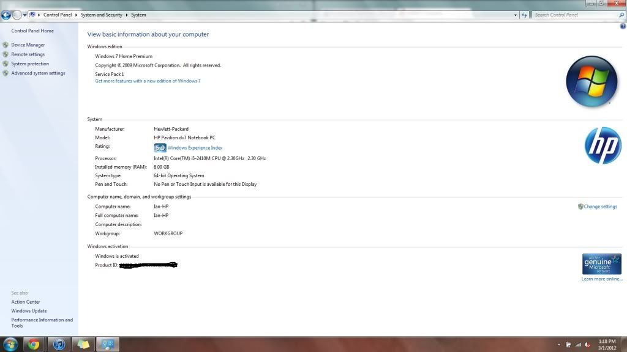Click the back navigation arrow button
The image size is (627, 352).
coord(6,15)
